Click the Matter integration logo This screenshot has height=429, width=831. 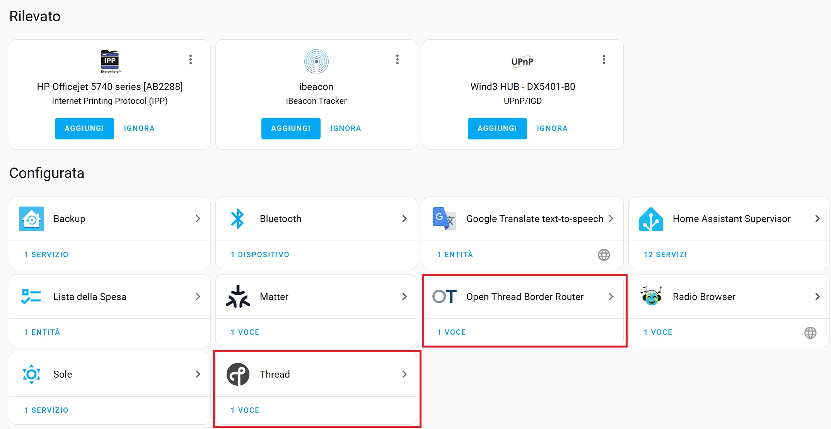[238, 297]
